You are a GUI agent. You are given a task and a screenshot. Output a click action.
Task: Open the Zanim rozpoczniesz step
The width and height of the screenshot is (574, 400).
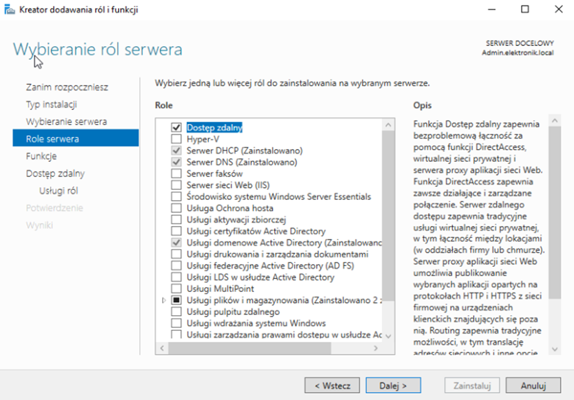[67, 87]
